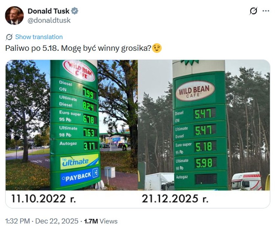Open the left 2022 fuel price photo
The image size is (276, 230).
coord(72,125)
